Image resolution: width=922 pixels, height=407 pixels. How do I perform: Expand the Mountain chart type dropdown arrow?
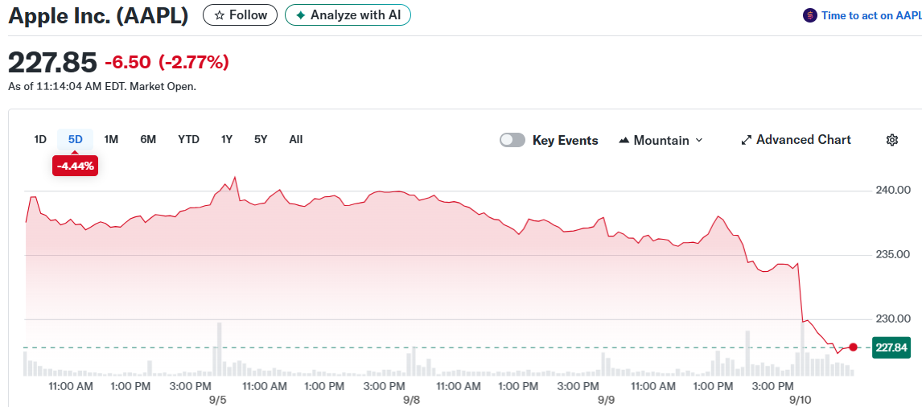tap(698, 141)
